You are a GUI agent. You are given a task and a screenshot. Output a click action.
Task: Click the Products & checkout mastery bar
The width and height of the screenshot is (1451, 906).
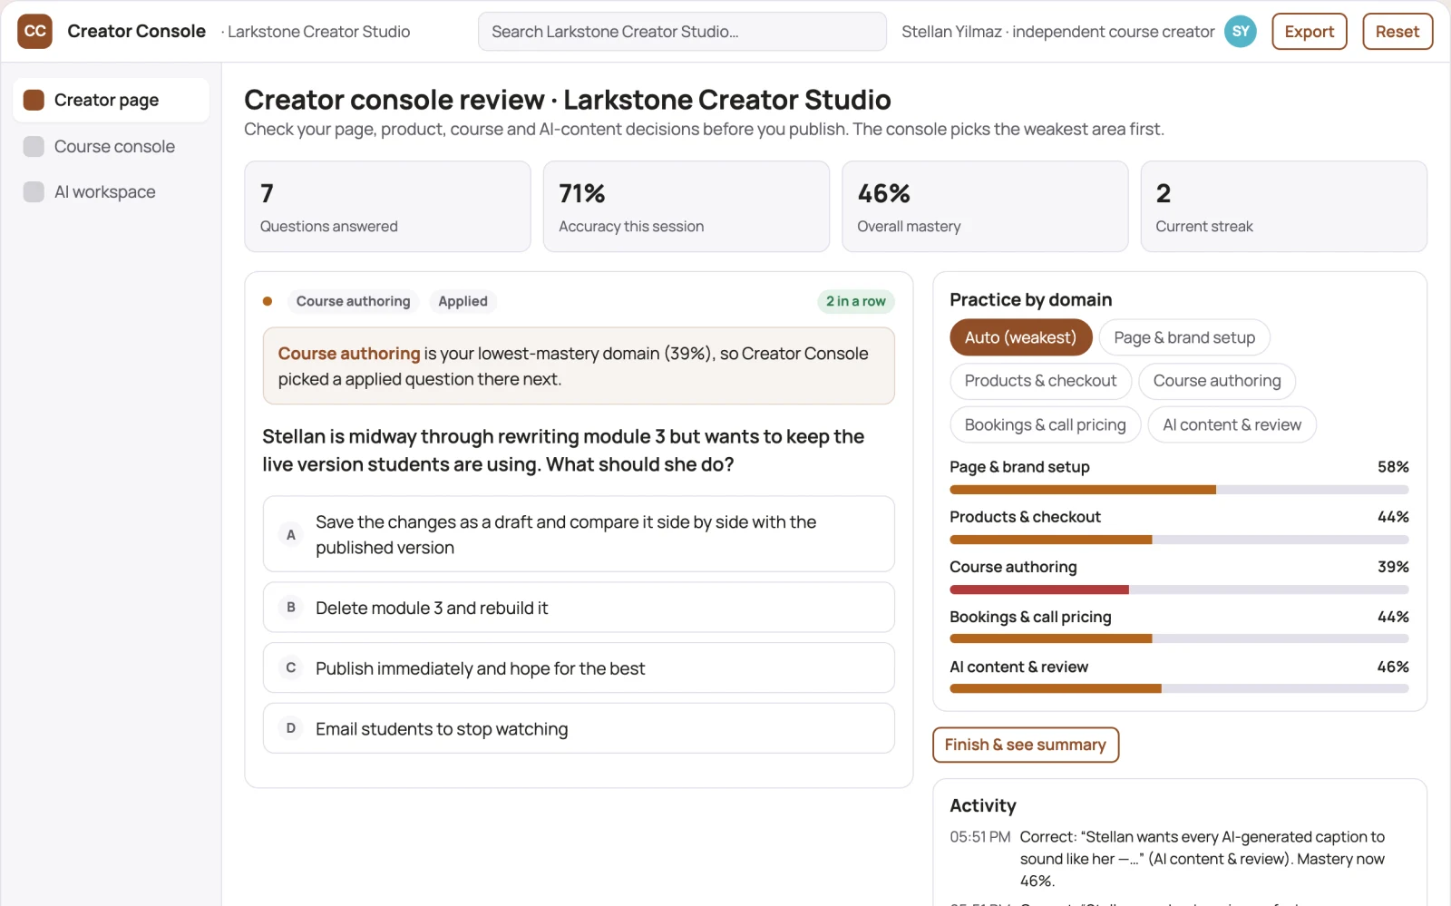coord(1179,540)
